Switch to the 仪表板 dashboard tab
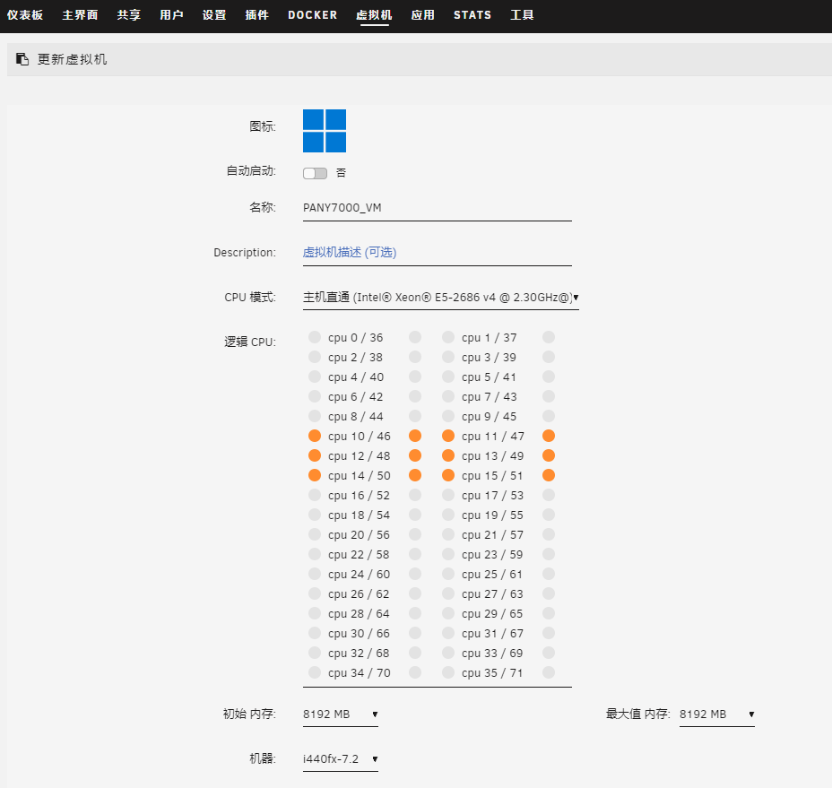The width and height of the screenshot is (832, 788). 25,15
